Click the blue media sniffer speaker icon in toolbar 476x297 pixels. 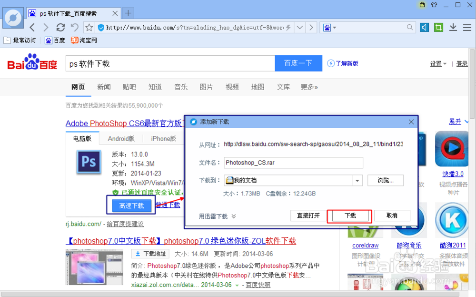[424, 27]
